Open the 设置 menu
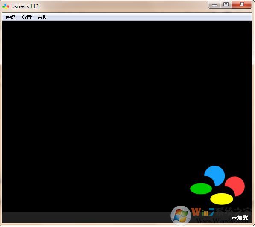 pos(26,17)
